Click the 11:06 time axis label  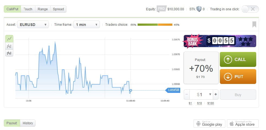(x=28, y=101)
